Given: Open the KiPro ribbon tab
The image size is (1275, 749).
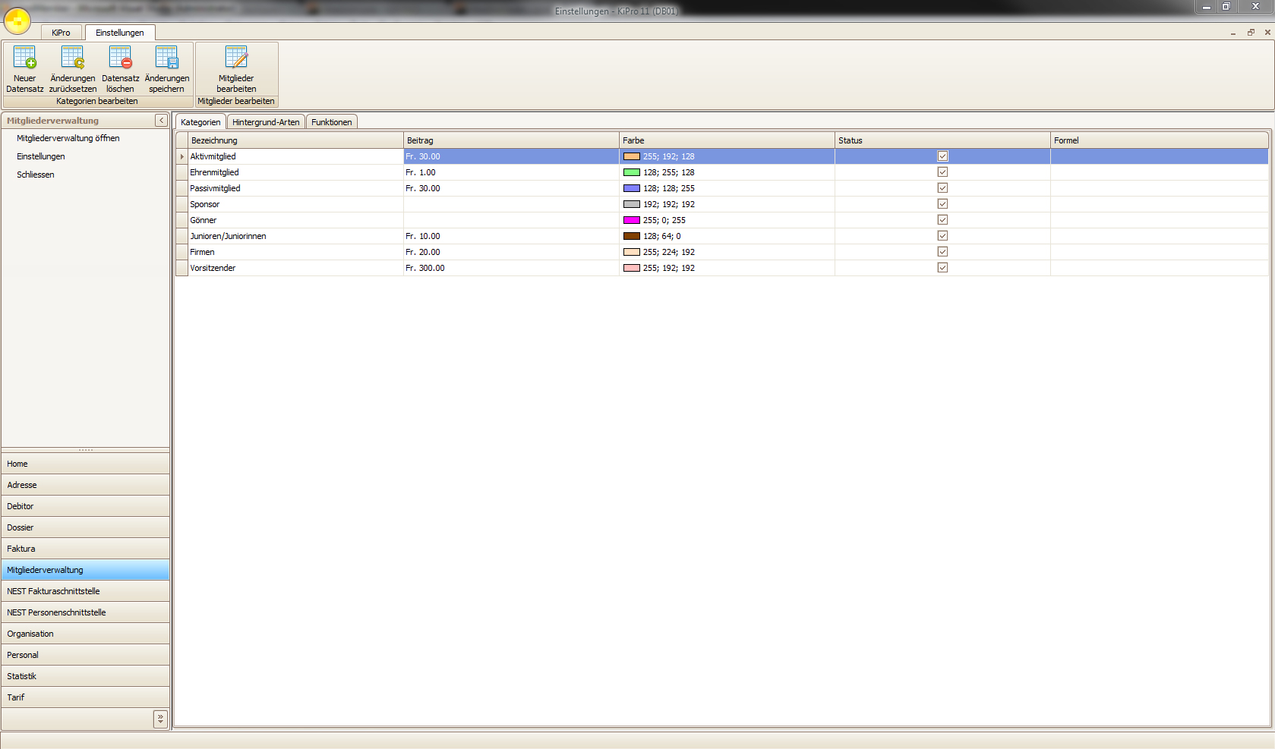Looking at the screenshot, I should 61,33.
